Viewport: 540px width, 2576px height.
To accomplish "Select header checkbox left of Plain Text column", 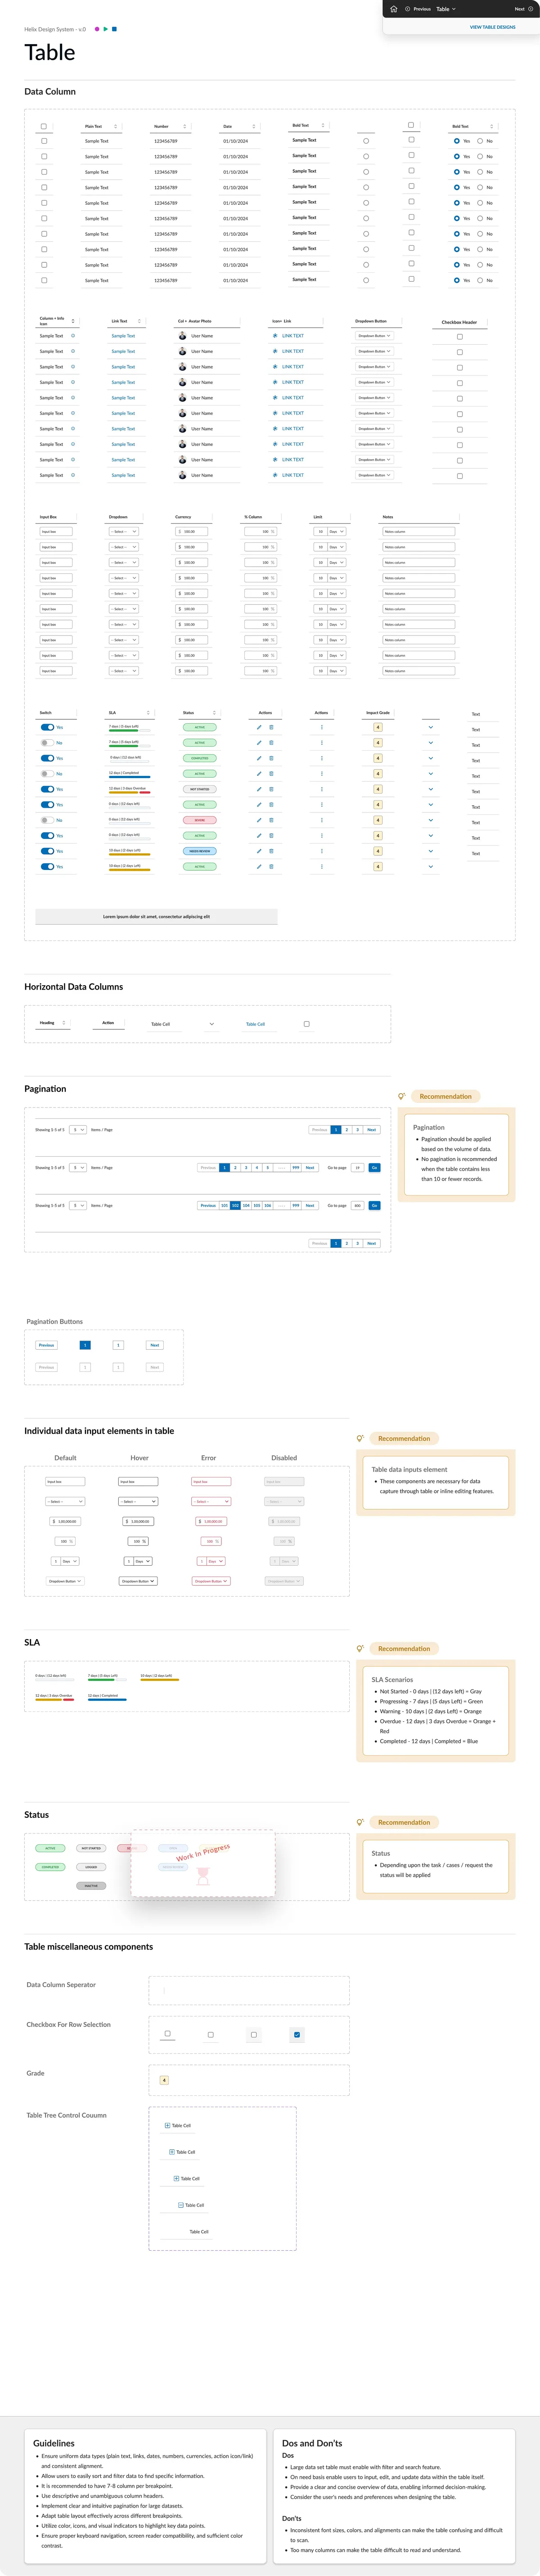I will (44, 126).
